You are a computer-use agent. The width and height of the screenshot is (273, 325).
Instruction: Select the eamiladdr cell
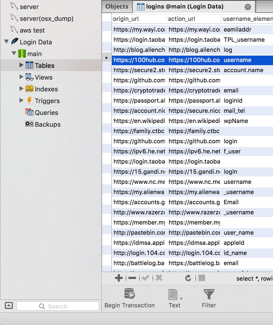248,29
